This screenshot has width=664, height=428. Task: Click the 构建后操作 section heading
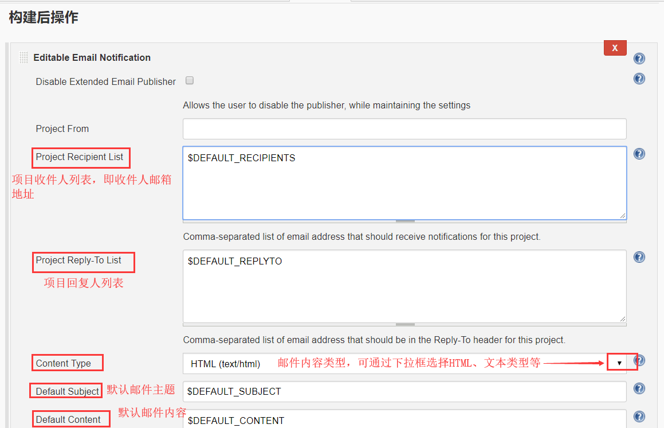[44, 17]
